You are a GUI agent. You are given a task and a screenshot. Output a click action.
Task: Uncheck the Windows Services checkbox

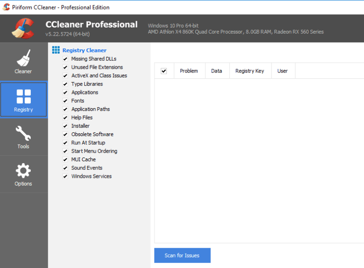click(65, 176)
